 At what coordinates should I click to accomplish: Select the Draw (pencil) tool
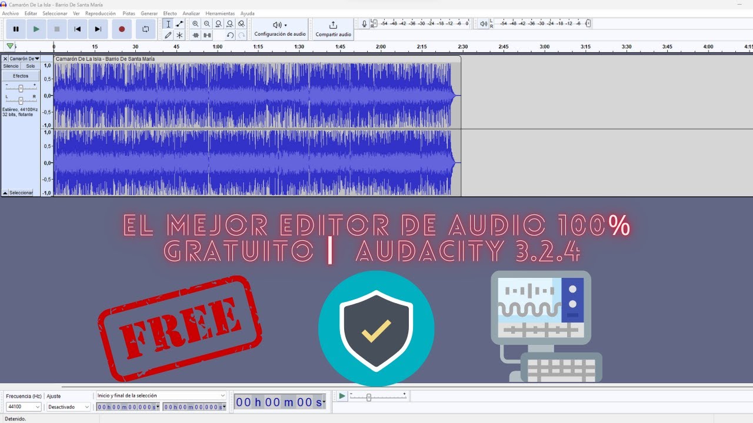point(168,35)
